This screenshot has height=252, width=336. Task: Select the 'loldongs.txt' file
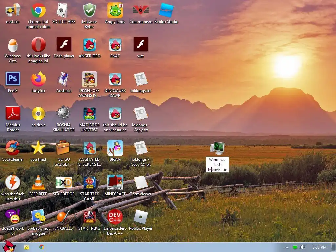pyautogui.click(x=140, y=79)
